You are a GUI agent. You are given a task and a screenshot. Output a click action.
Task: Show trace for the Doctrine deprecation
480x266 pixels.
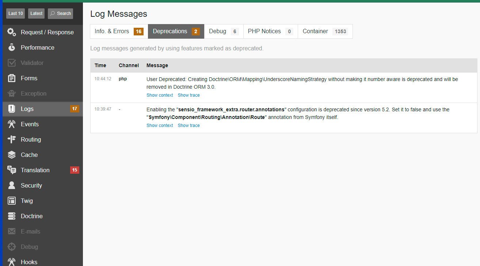tap(189, 95)
